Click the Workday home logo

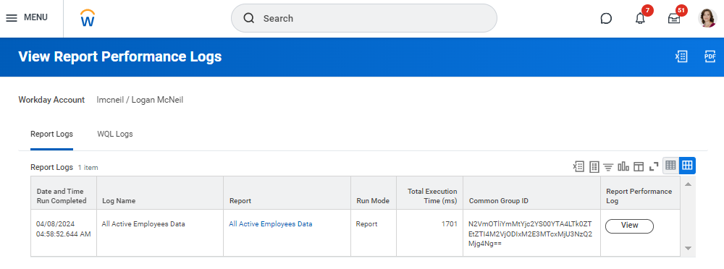point(88,18)
